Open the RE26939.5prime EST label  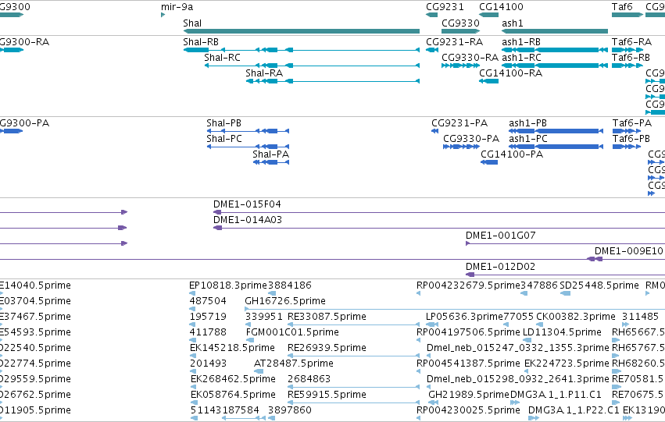coord(327,349)
